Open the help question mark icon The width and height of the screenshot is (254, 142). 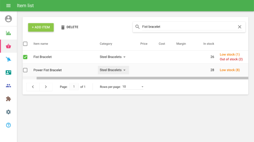click(9, 125)
